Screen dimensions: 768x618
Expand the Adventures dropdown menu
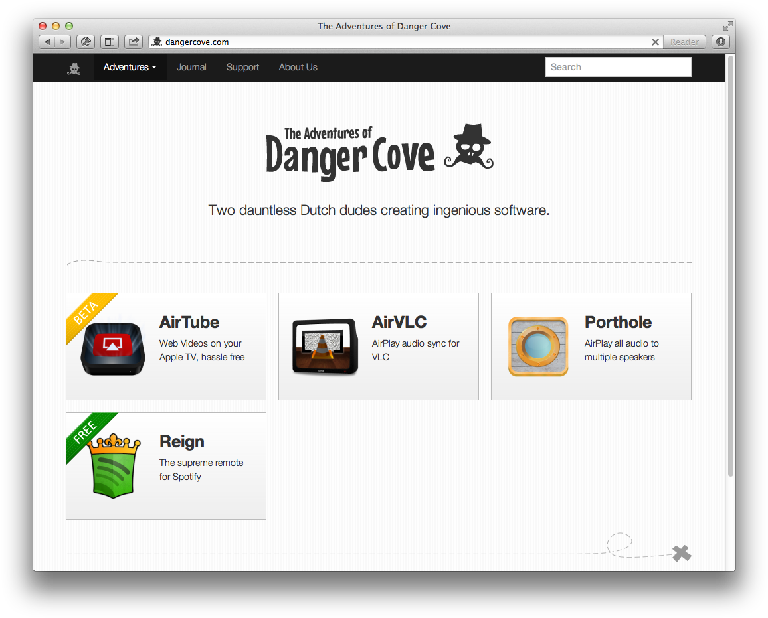130,67
